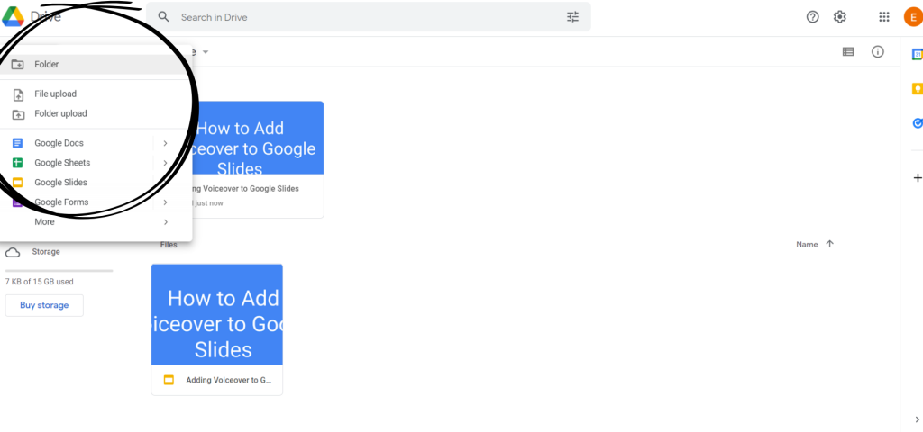Click the blue Google Docs icon
Viewport: 923px width, 432px height.
[18, 143]
